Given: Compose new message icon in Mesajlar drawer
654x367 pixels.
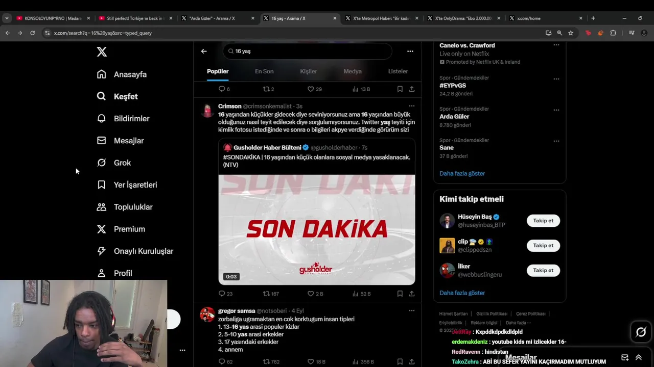Looking at the screenshot, I should pos(624,357).
